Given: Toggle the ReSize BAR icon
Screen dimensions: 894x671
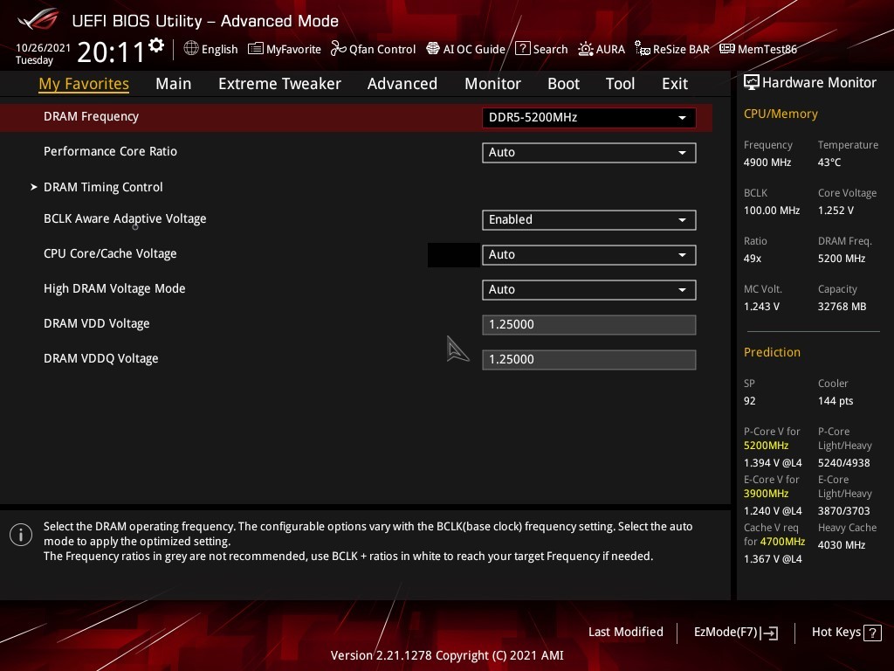Looking at the screenshot, I should 643,49.
